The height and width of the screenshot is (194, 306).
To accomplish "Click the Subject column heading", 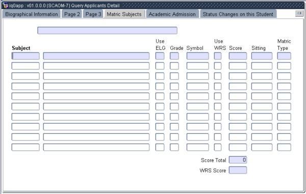I will tap(21, 48).
